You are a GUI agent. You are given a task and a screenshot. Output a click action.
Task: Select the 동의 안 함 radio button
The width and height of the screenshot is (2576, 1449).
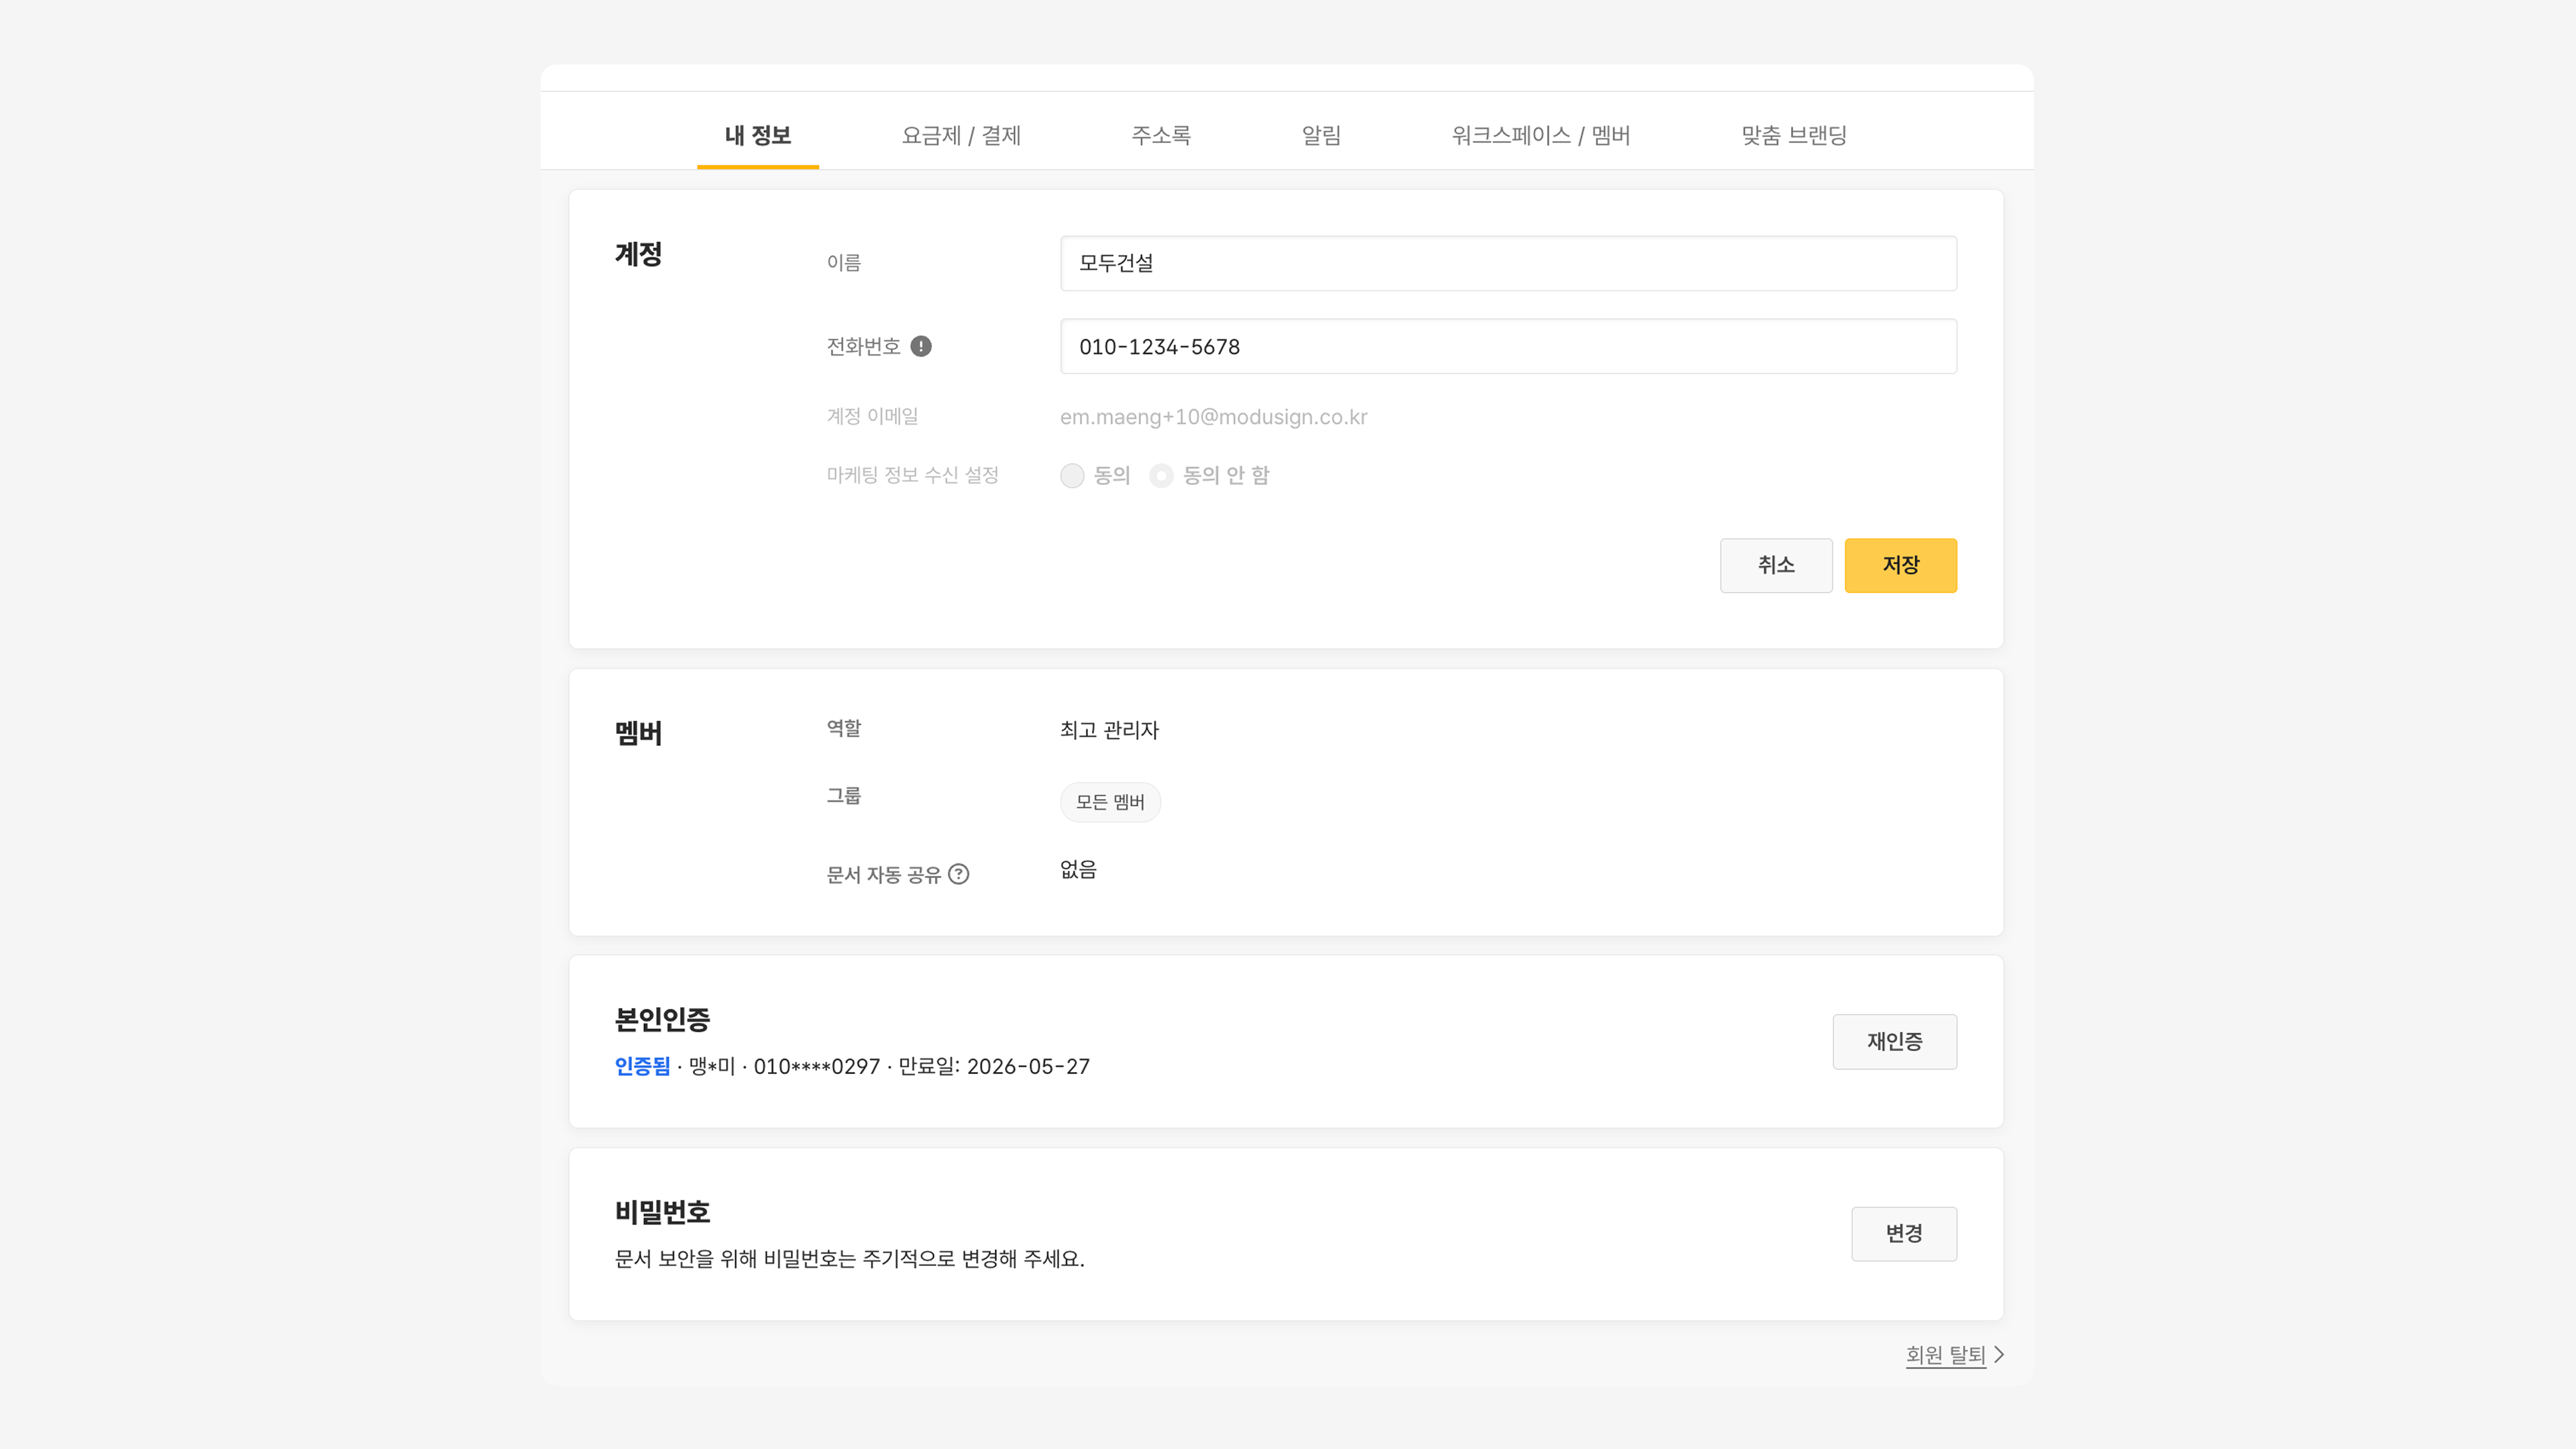pos(1161,475)
